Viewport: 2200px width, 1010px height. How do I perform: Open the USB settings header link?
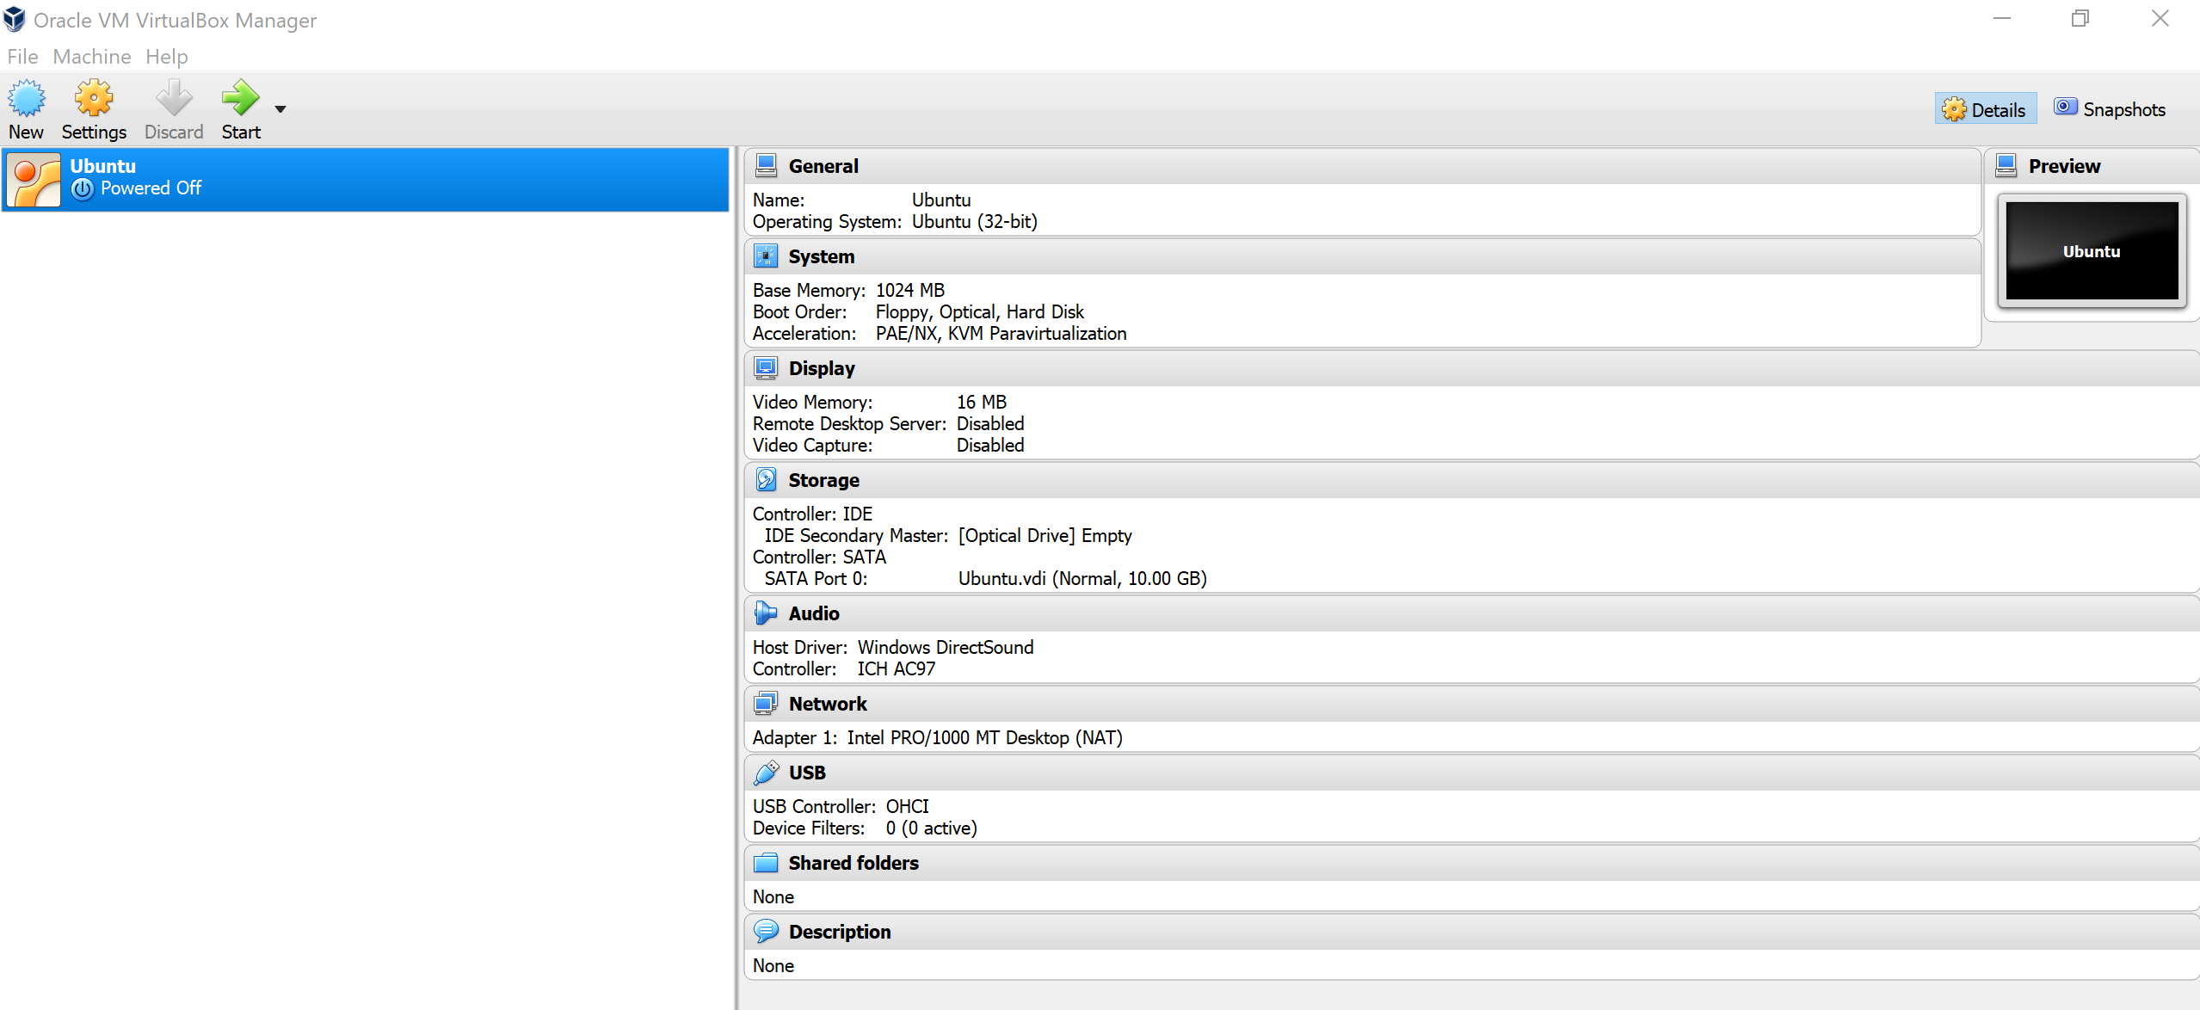click(807, 773)
